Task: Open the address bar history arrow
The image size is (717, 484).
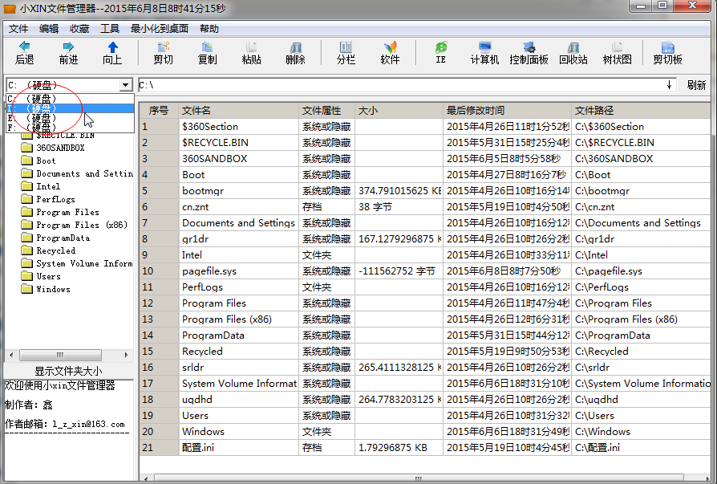Action: click(x=669, y=84)
